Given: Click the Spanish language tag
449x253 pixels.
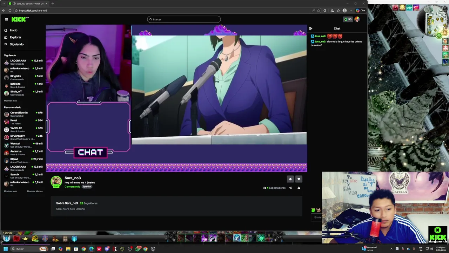Looking at the screenshot, I should tap(87, 187).
